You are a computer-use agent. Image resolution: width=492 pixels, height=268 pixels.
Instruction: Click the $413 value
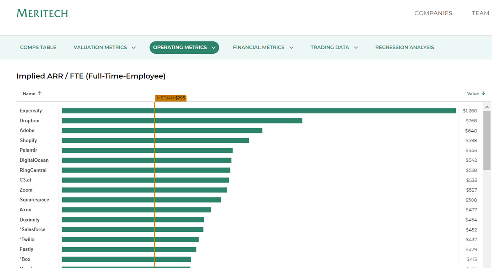472,259
